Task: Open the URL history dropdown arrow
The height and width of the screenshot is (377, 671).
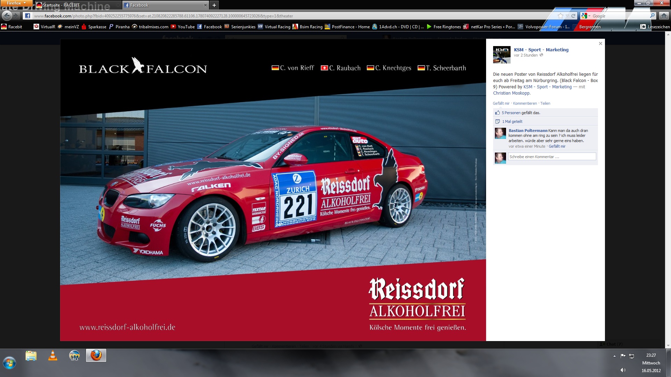Action: pyautogui.click(x=567, y=16)
